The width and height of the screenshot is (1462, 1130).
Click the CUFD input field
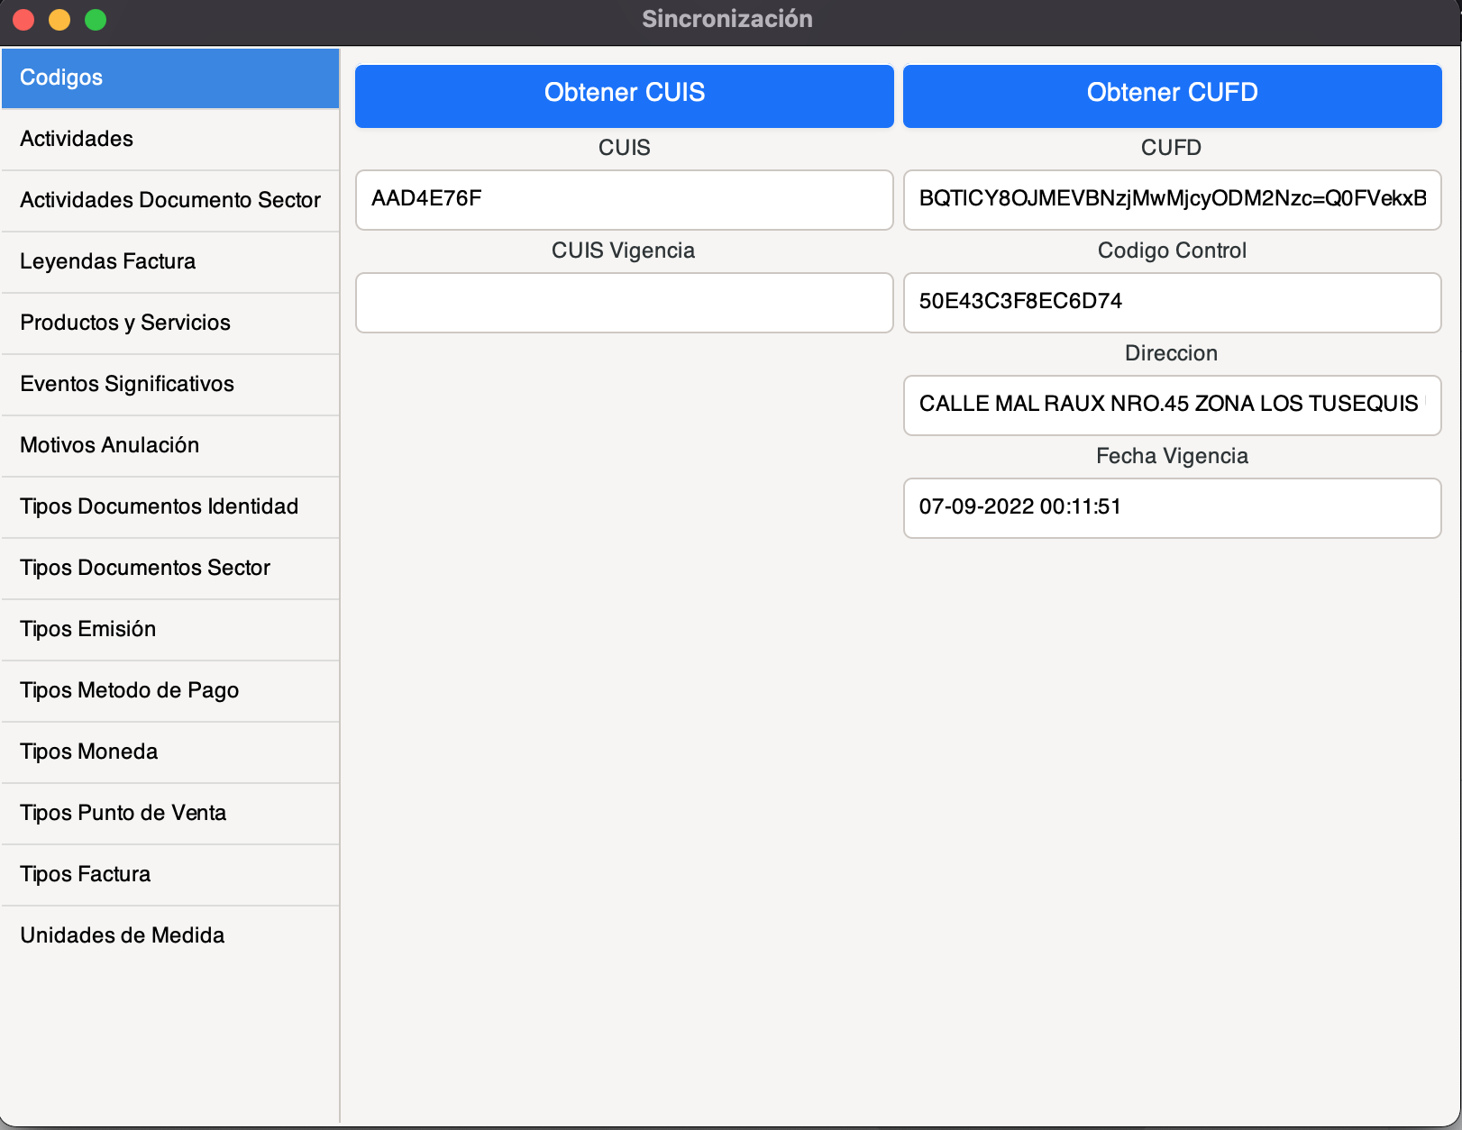(1172, 199)
